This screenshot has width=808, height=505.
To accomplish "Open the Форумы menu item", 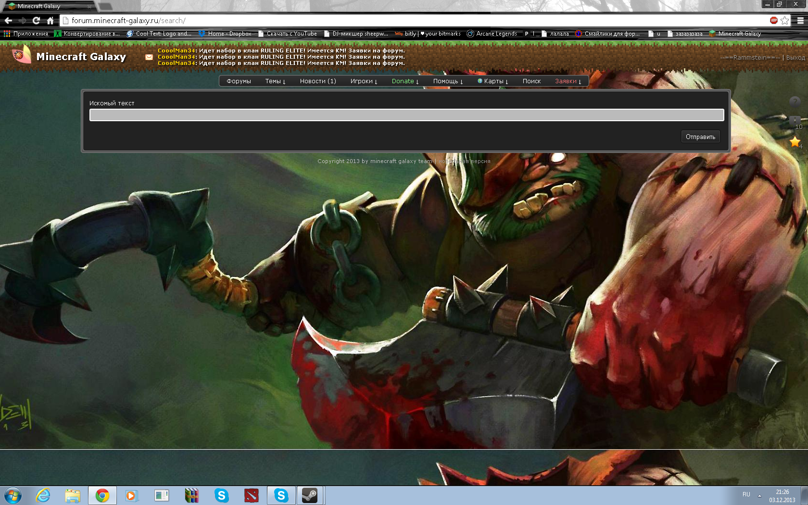I will pyautogui.click(x=239, y=81).
